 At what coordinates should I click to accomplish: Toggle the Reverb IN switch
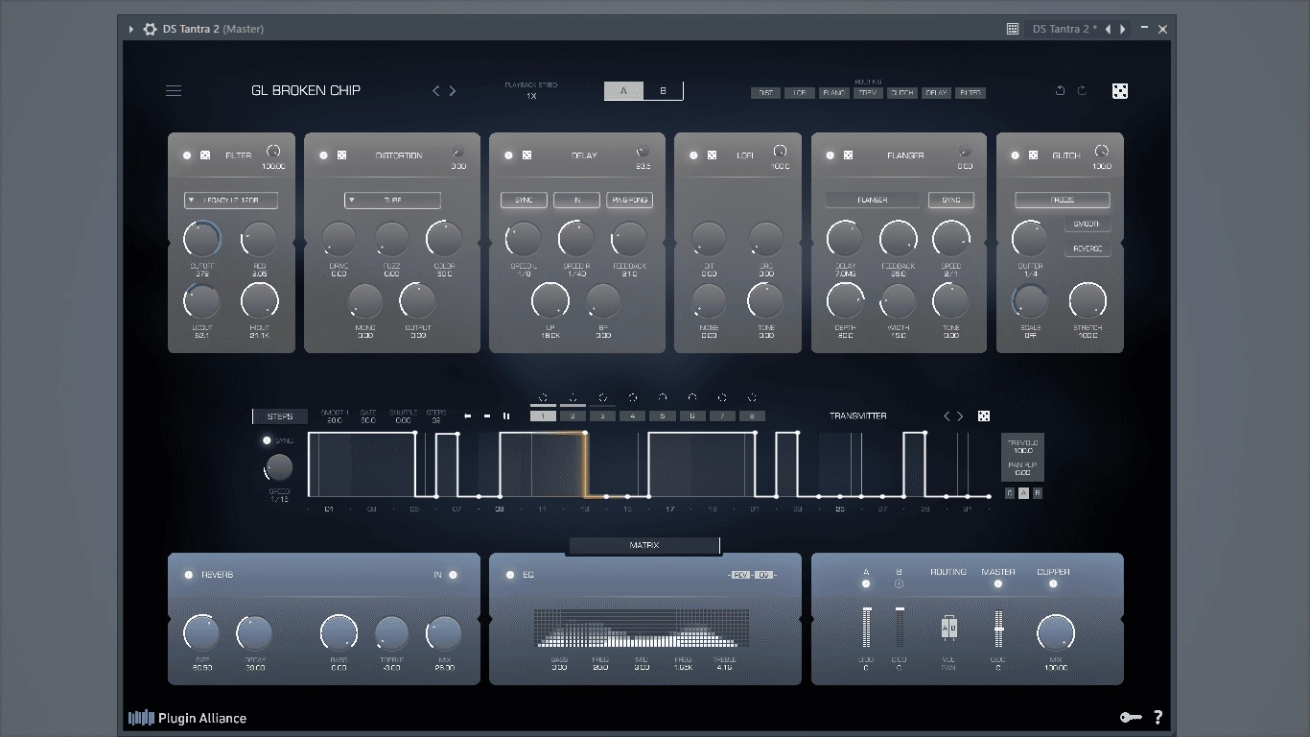[453, 575]
